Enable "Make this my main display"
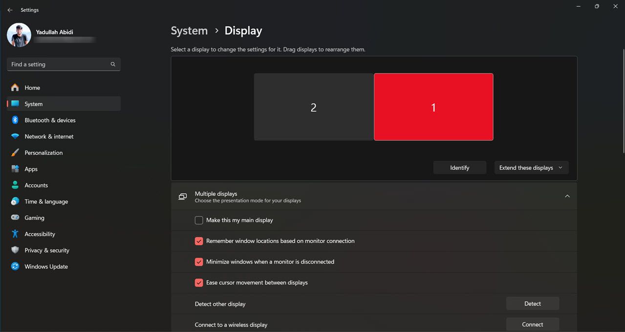 [x=199, y=220]
